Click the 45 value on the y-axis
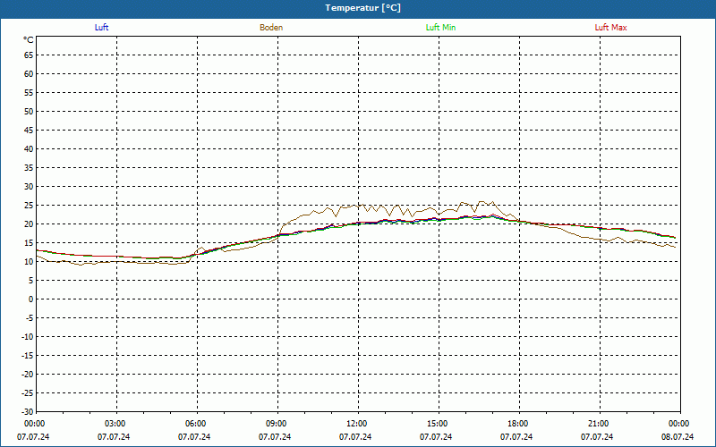716x447 pixels. coord(29,130)
